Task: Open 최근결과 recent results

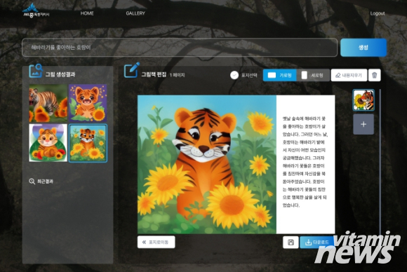Action: pyautogui.click(x=41, y=182)
